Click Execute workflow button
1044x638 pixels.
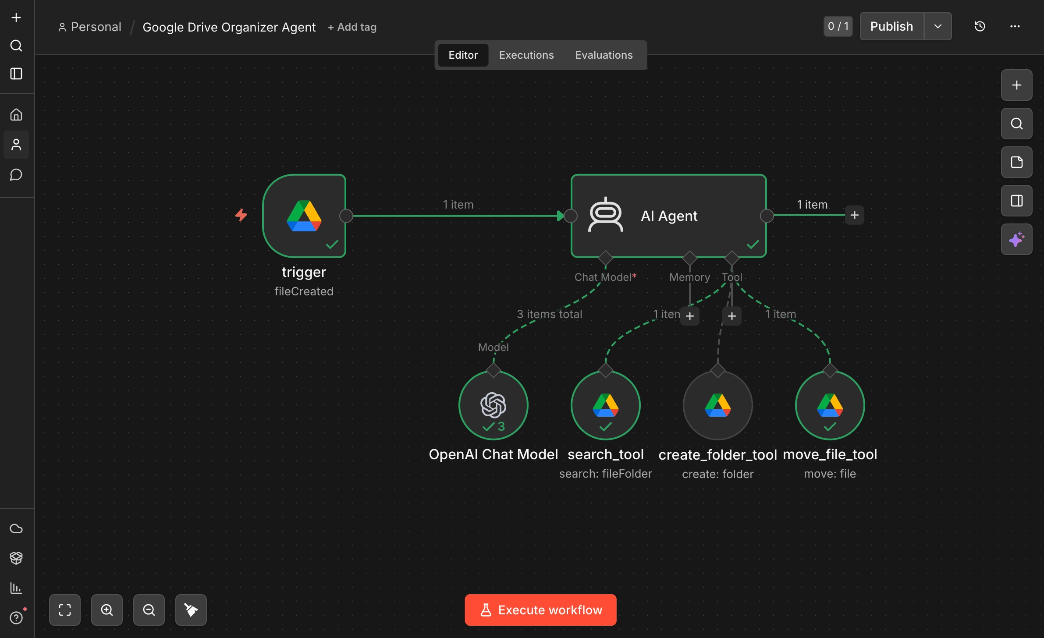pos(540,610)
